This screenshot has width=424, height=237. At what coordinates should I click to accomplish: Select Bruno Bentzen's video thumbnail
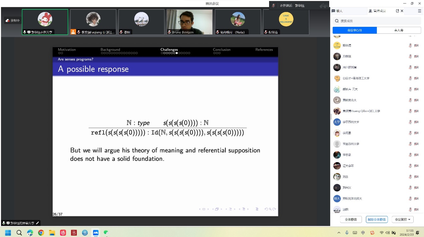click(190, 22)
